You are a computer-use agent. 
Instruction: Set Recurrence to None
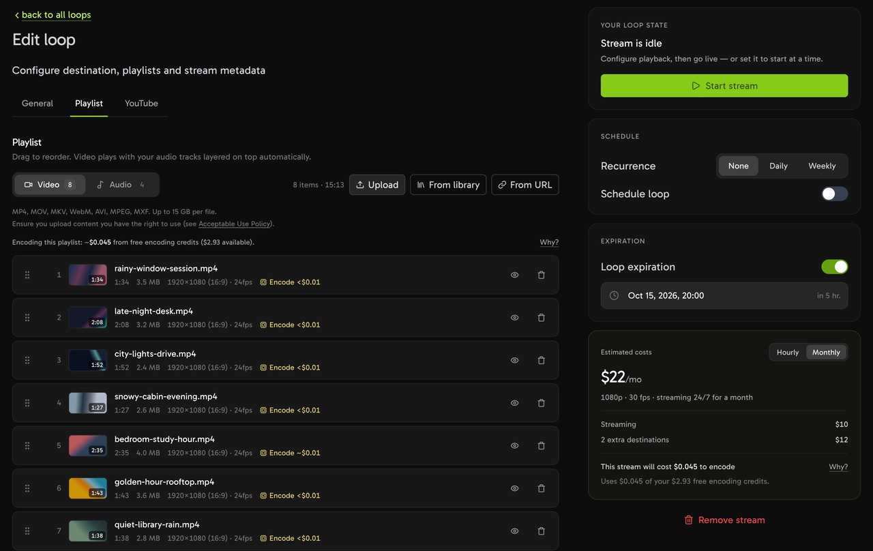pos(739,166)
